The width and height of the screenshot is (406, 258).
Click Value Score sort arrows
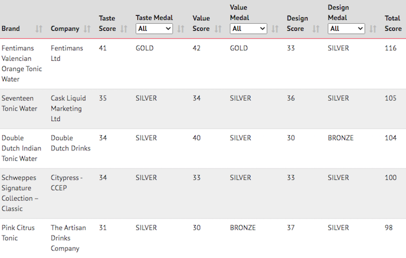[x=218, y=29]
